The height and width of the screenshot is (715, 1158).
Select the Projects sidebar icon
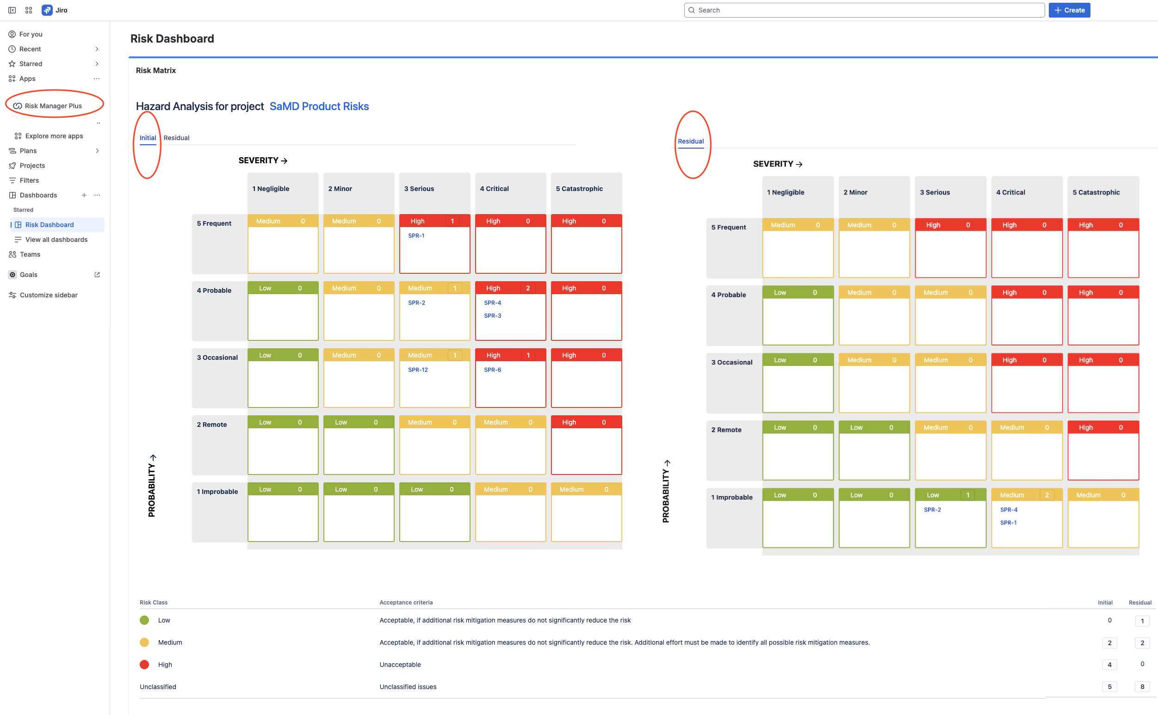pyautogui.click(x=12, y=165)
